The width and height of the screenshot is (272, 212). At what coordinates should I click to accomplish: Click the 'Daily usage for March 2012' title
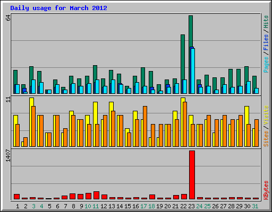(58, 8)
